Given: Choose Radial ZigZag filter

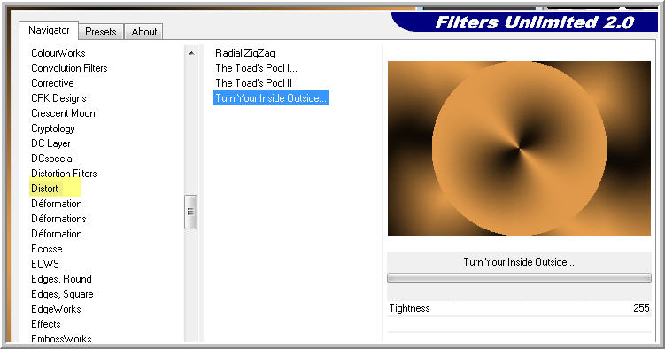Looking at the screenshot, I should 245,53.
